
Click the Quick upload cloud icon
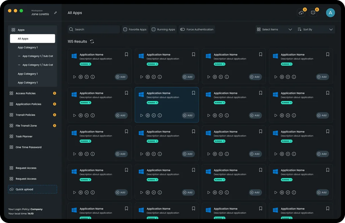11,189
